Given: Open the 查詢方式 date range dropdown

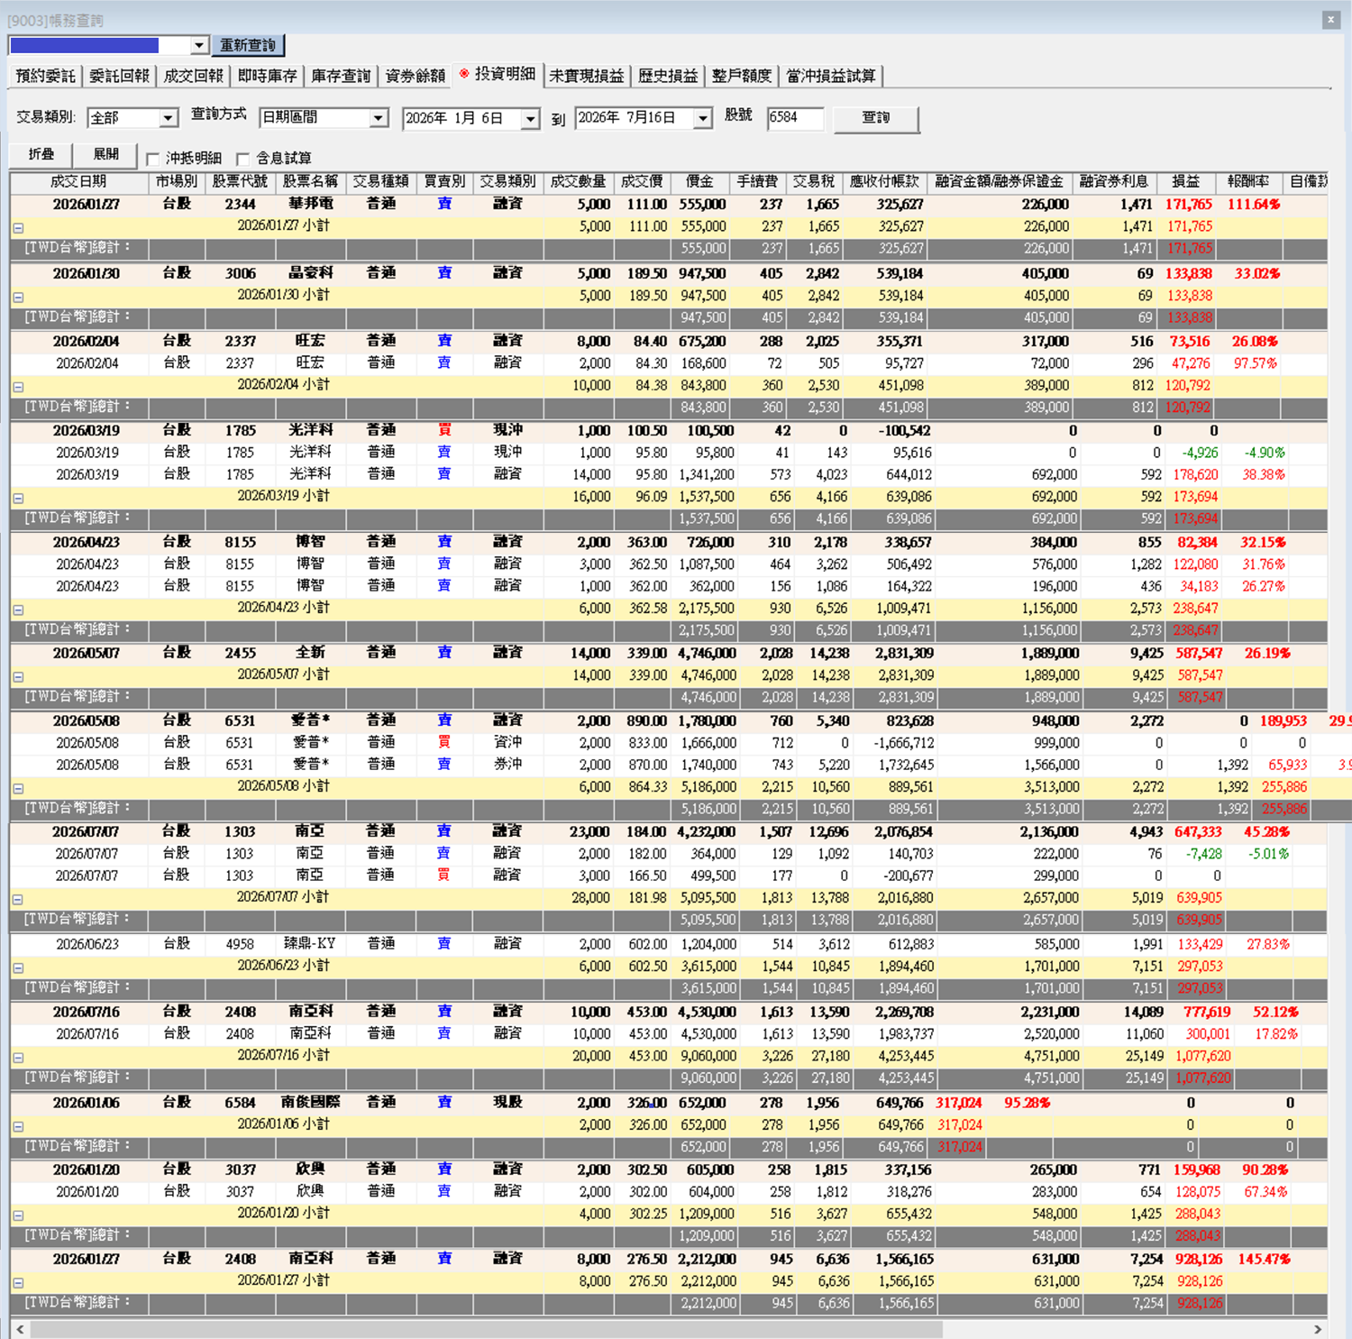Looking at the screenshot, I should (x=379, y=118).
